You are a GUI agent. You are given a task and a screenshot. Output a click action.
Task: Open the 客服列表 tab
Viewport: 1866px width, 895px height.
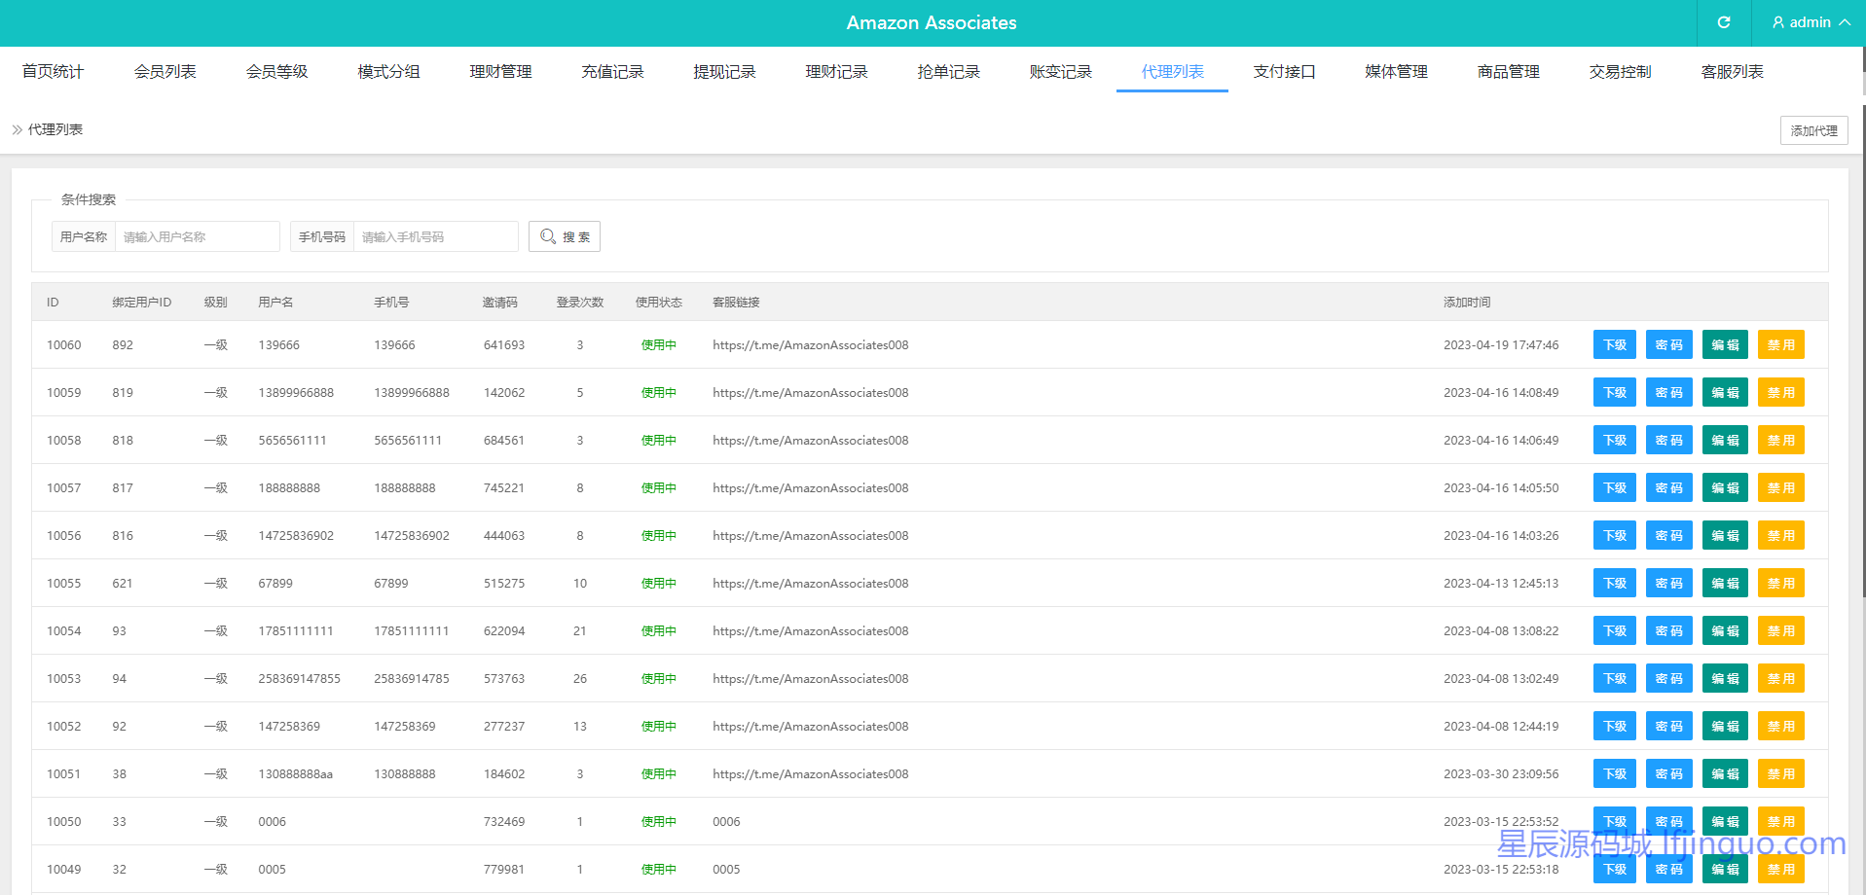tap(1732, 72)
